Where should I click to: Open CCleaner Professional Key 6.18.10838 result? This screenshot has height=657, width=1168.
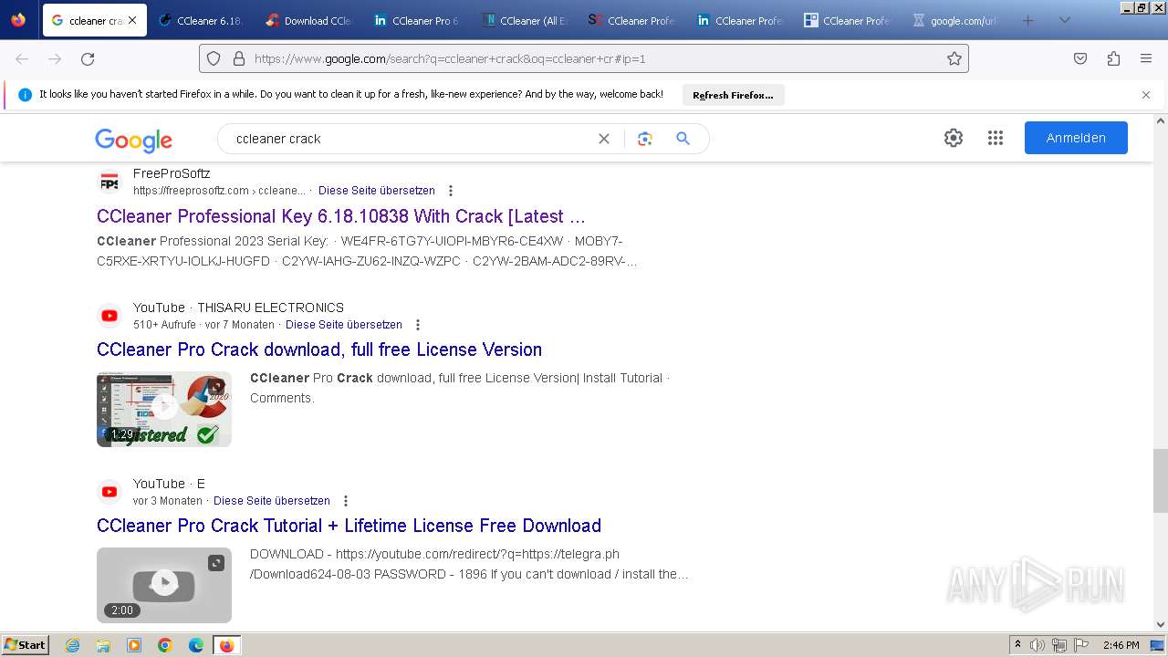(341, 216)
